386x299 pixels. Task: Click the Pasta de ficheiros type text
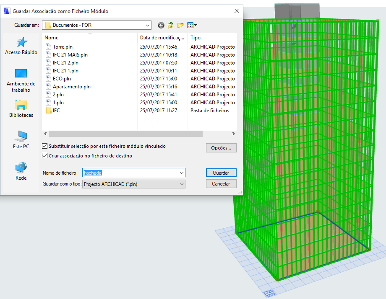210,110
